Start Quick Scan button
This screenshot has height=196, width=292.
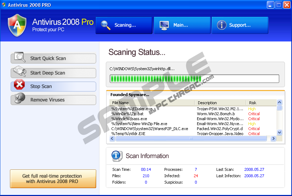tap(53, 58)
